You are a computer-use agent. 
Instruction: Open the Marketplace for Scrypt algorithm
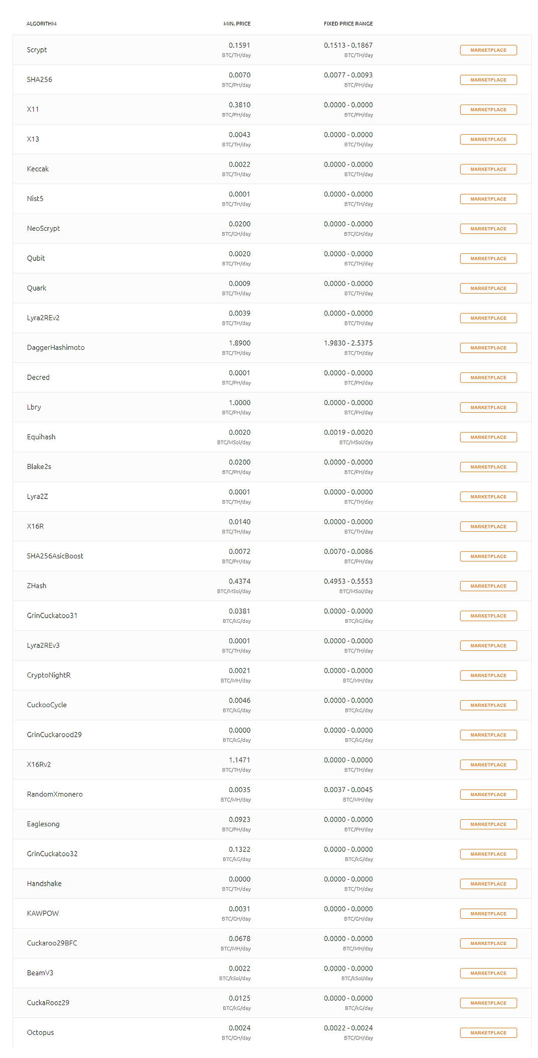click(488, 50)
